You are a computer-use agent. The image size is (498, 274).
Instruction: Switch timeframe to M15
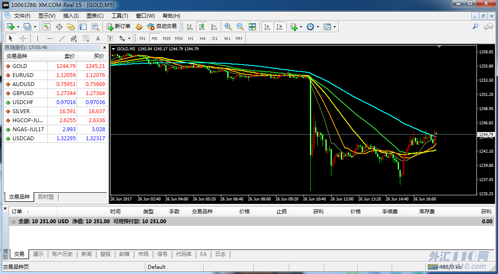pos(167,38)
